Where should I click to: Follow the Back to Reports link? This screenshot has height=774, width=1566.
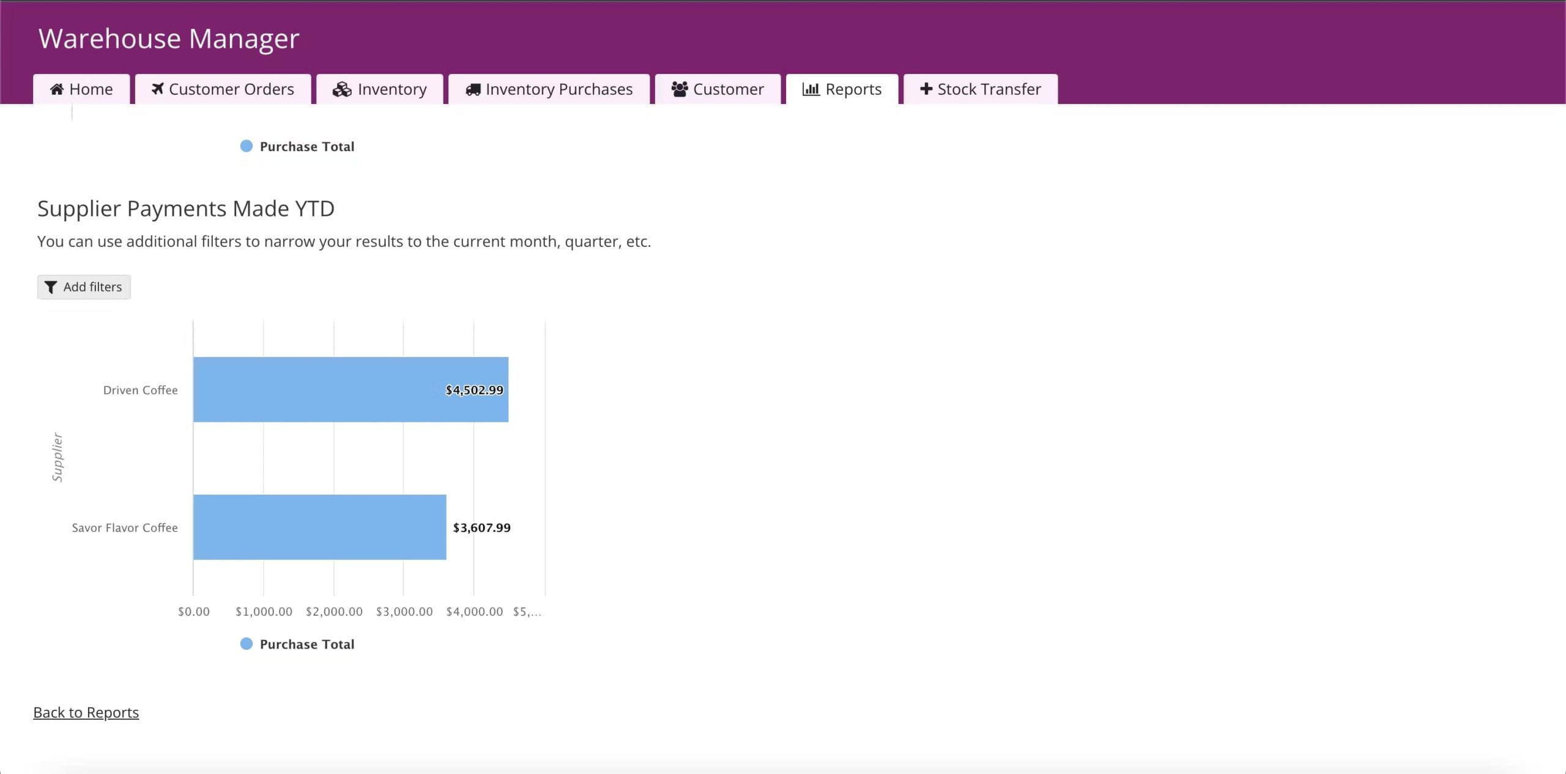(86, 713)
